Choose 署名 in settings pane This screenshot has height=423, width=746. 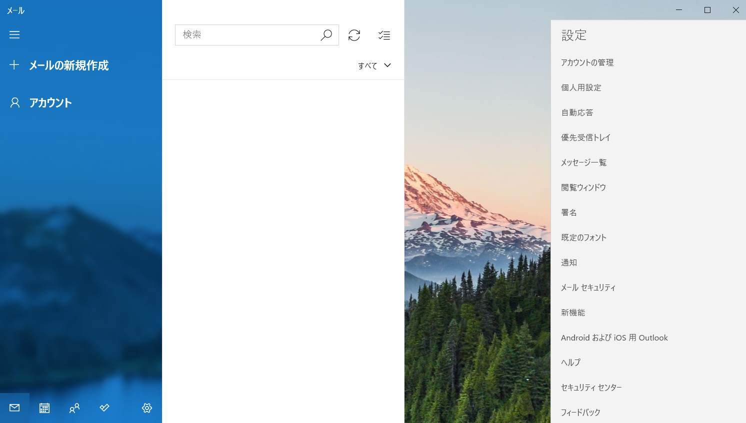pos(648,212)
